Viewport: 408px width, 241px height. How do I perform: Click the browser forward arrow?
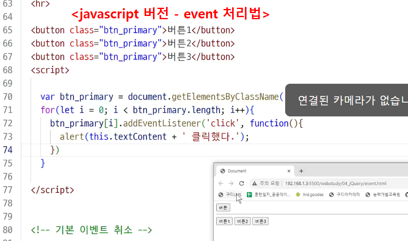click(231, 183)
